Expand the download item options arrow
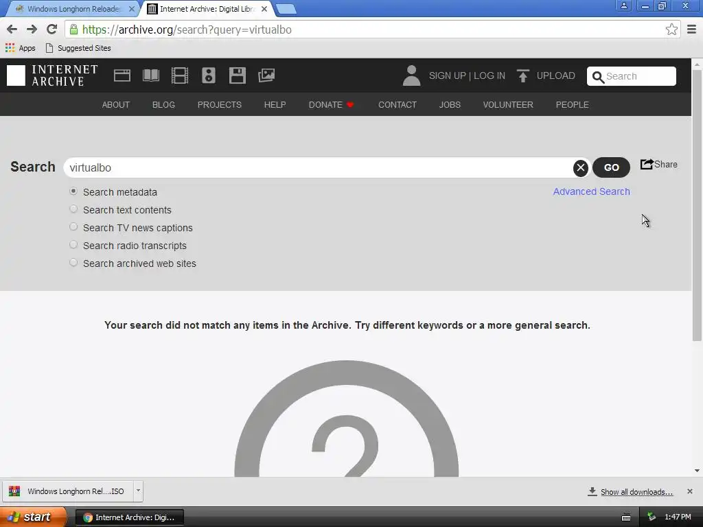Image resolution: width=703 pixels, height=527 pixels. coord(138,491)
